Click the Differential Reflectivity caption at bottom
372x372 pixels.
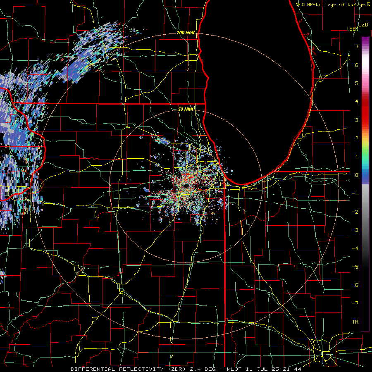coord(186,369)
